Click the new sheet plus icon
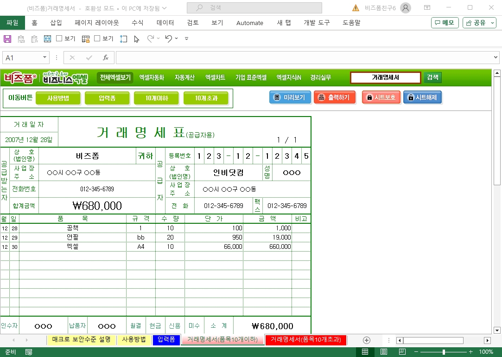This screenshot has height=357, width=502. tap(367, 340)
